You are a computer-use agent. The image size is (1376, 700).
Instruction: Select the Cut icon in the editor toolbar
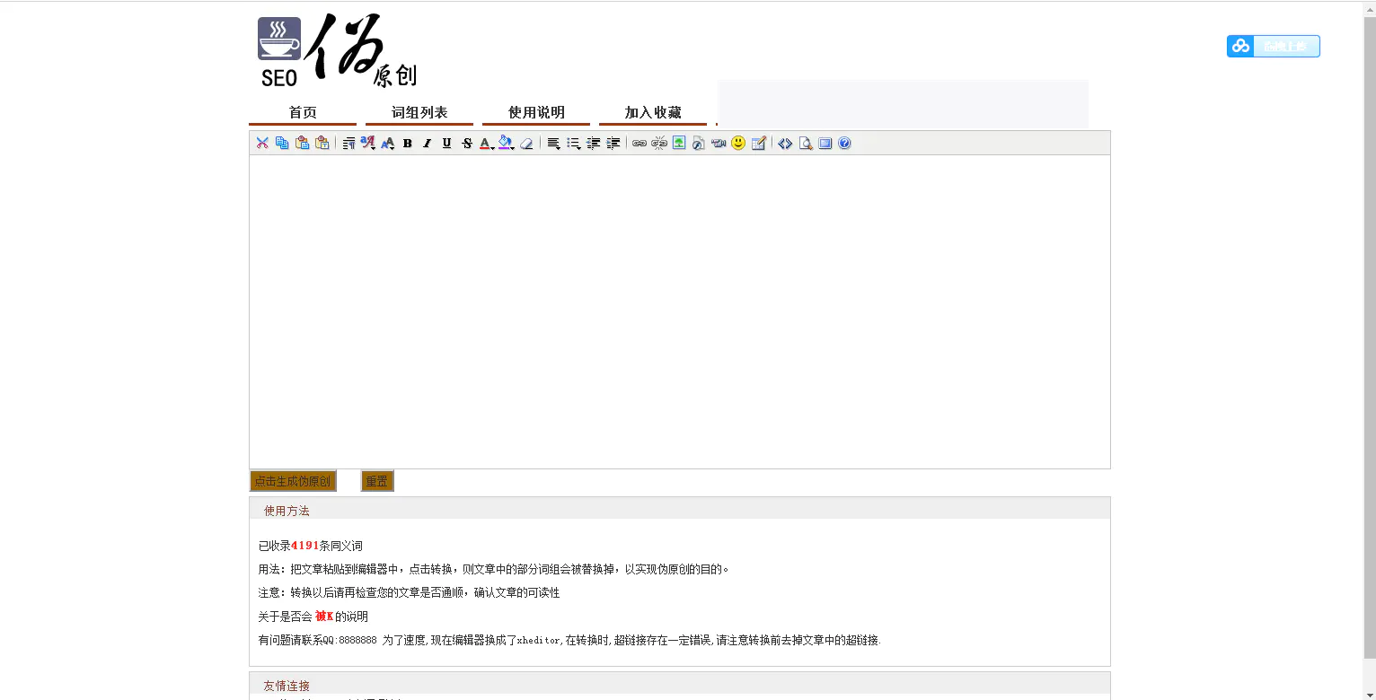pyautogui.click(x=262, y=143)
